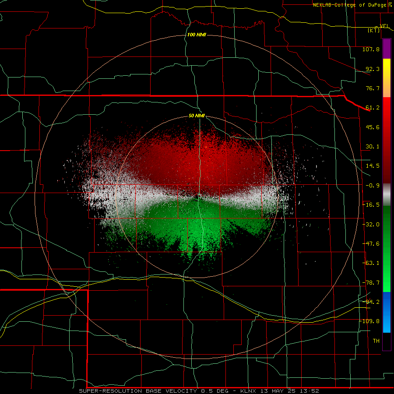Select the 107.8 value on velocity scale
Viewport: 394px width, 394px height.
(x=371, y=49)
